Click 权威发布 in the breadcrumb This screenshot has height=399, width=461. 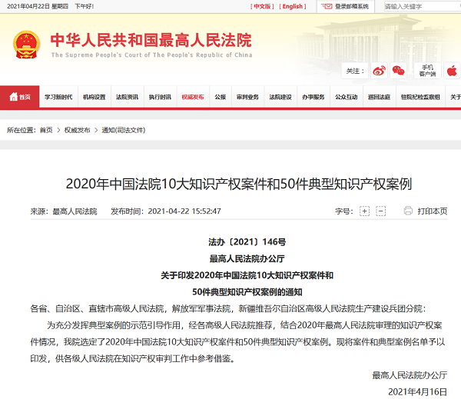click(77, 130)
